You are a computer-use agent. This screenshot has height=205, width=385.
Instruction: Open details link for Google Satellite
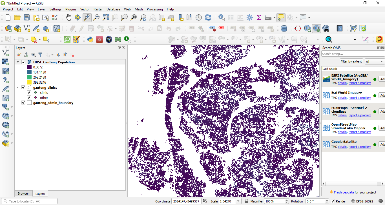click(x=342, y=147)
